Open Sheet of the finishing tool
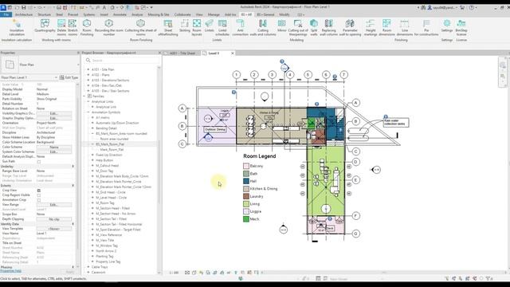The height and width of the screenshot is (287, 510). point(168,27)
